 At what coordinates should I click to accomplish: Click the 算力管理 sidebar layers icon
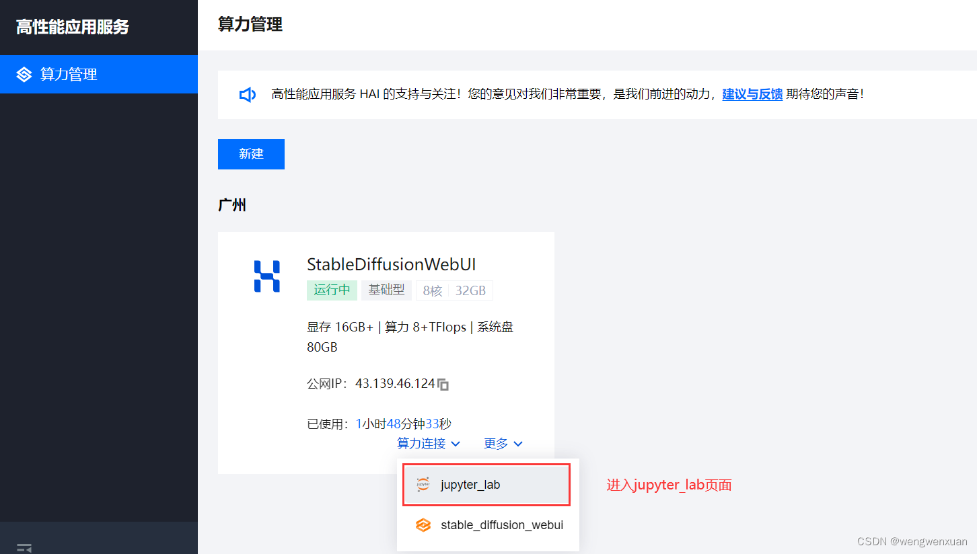(x=24, y=75)
